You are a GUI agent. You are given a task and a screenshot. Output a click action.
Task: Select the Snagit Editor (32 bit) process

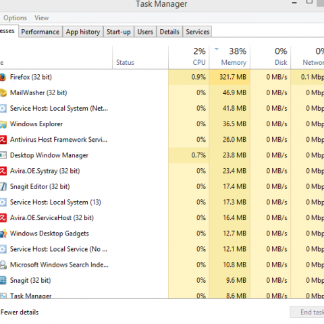[162, 186]
